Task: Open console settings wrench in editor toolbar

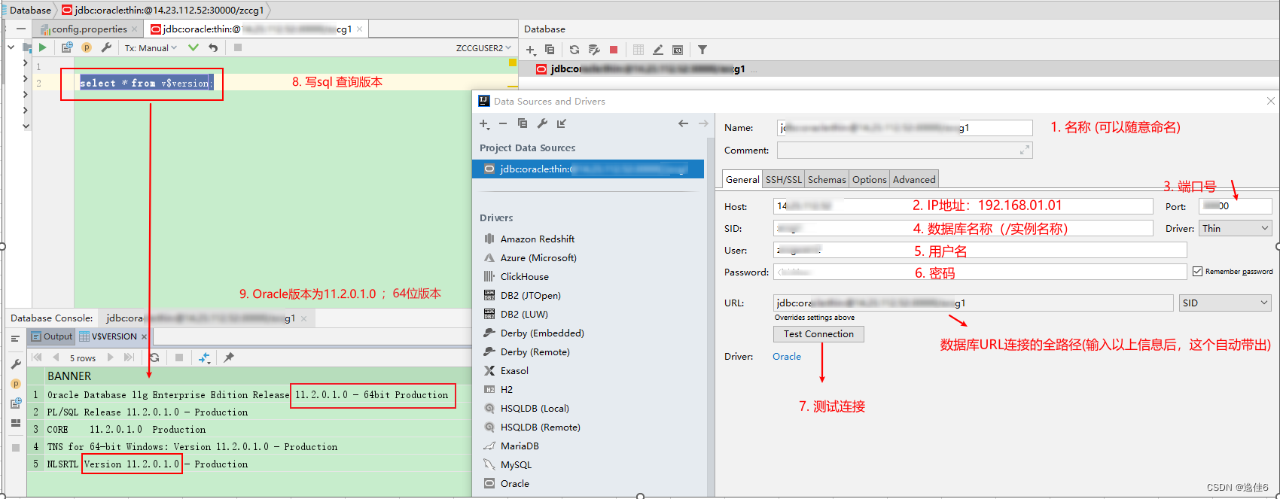Action: (106, 47)
